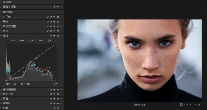Switch to the 蓝色 curve tab
Screen dimensions: 207x110
[49, 41]
